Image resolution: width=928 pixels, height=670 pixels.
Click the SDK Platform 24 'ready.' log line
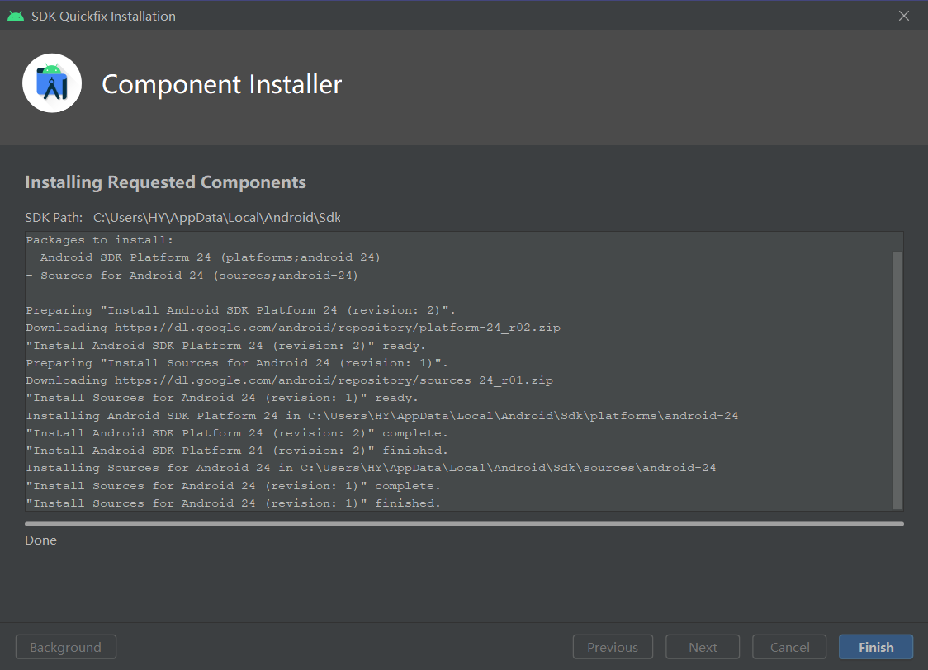tap(226, 346)
